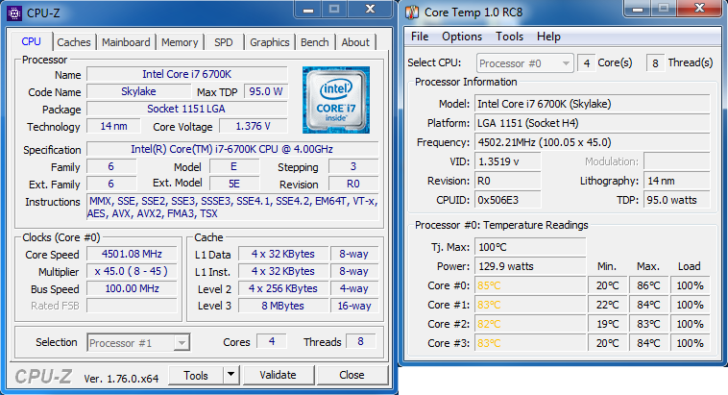The width and height of the screenshot is (728, 395).
Task: Click Core #2 temperature 82°C
Action: click(x=530, y=324)
